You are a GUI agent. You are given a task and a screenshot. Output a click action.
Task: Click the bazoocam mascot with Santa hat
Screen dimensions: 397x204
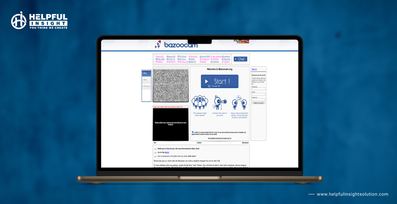[x=158, y=44]
